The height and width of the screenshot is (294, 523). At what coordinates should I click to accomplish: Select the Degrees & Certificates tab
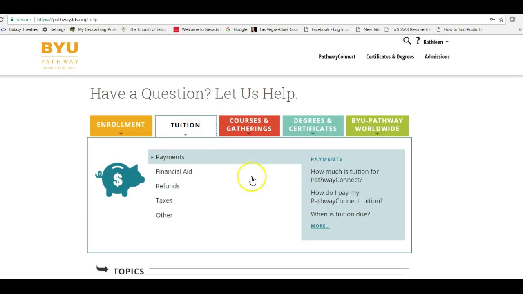pyautogui.click(x=313, y=125)
